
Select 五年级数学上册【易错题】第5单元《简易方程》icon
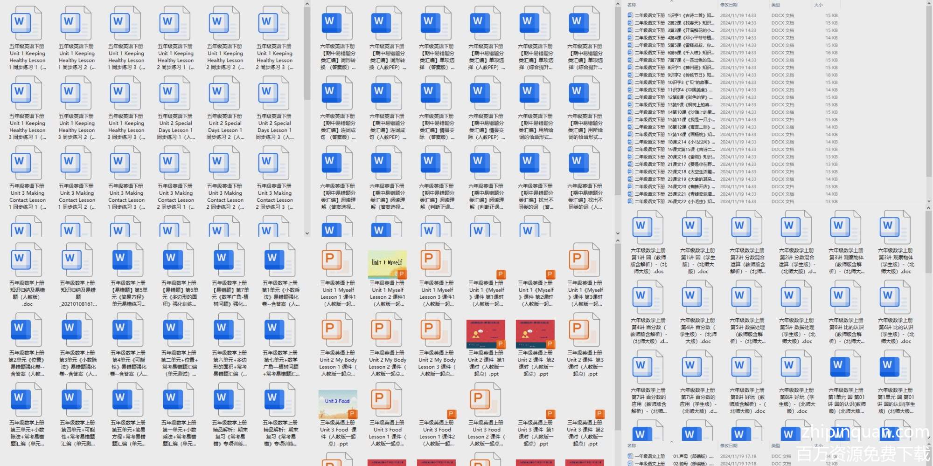(128, 260)
